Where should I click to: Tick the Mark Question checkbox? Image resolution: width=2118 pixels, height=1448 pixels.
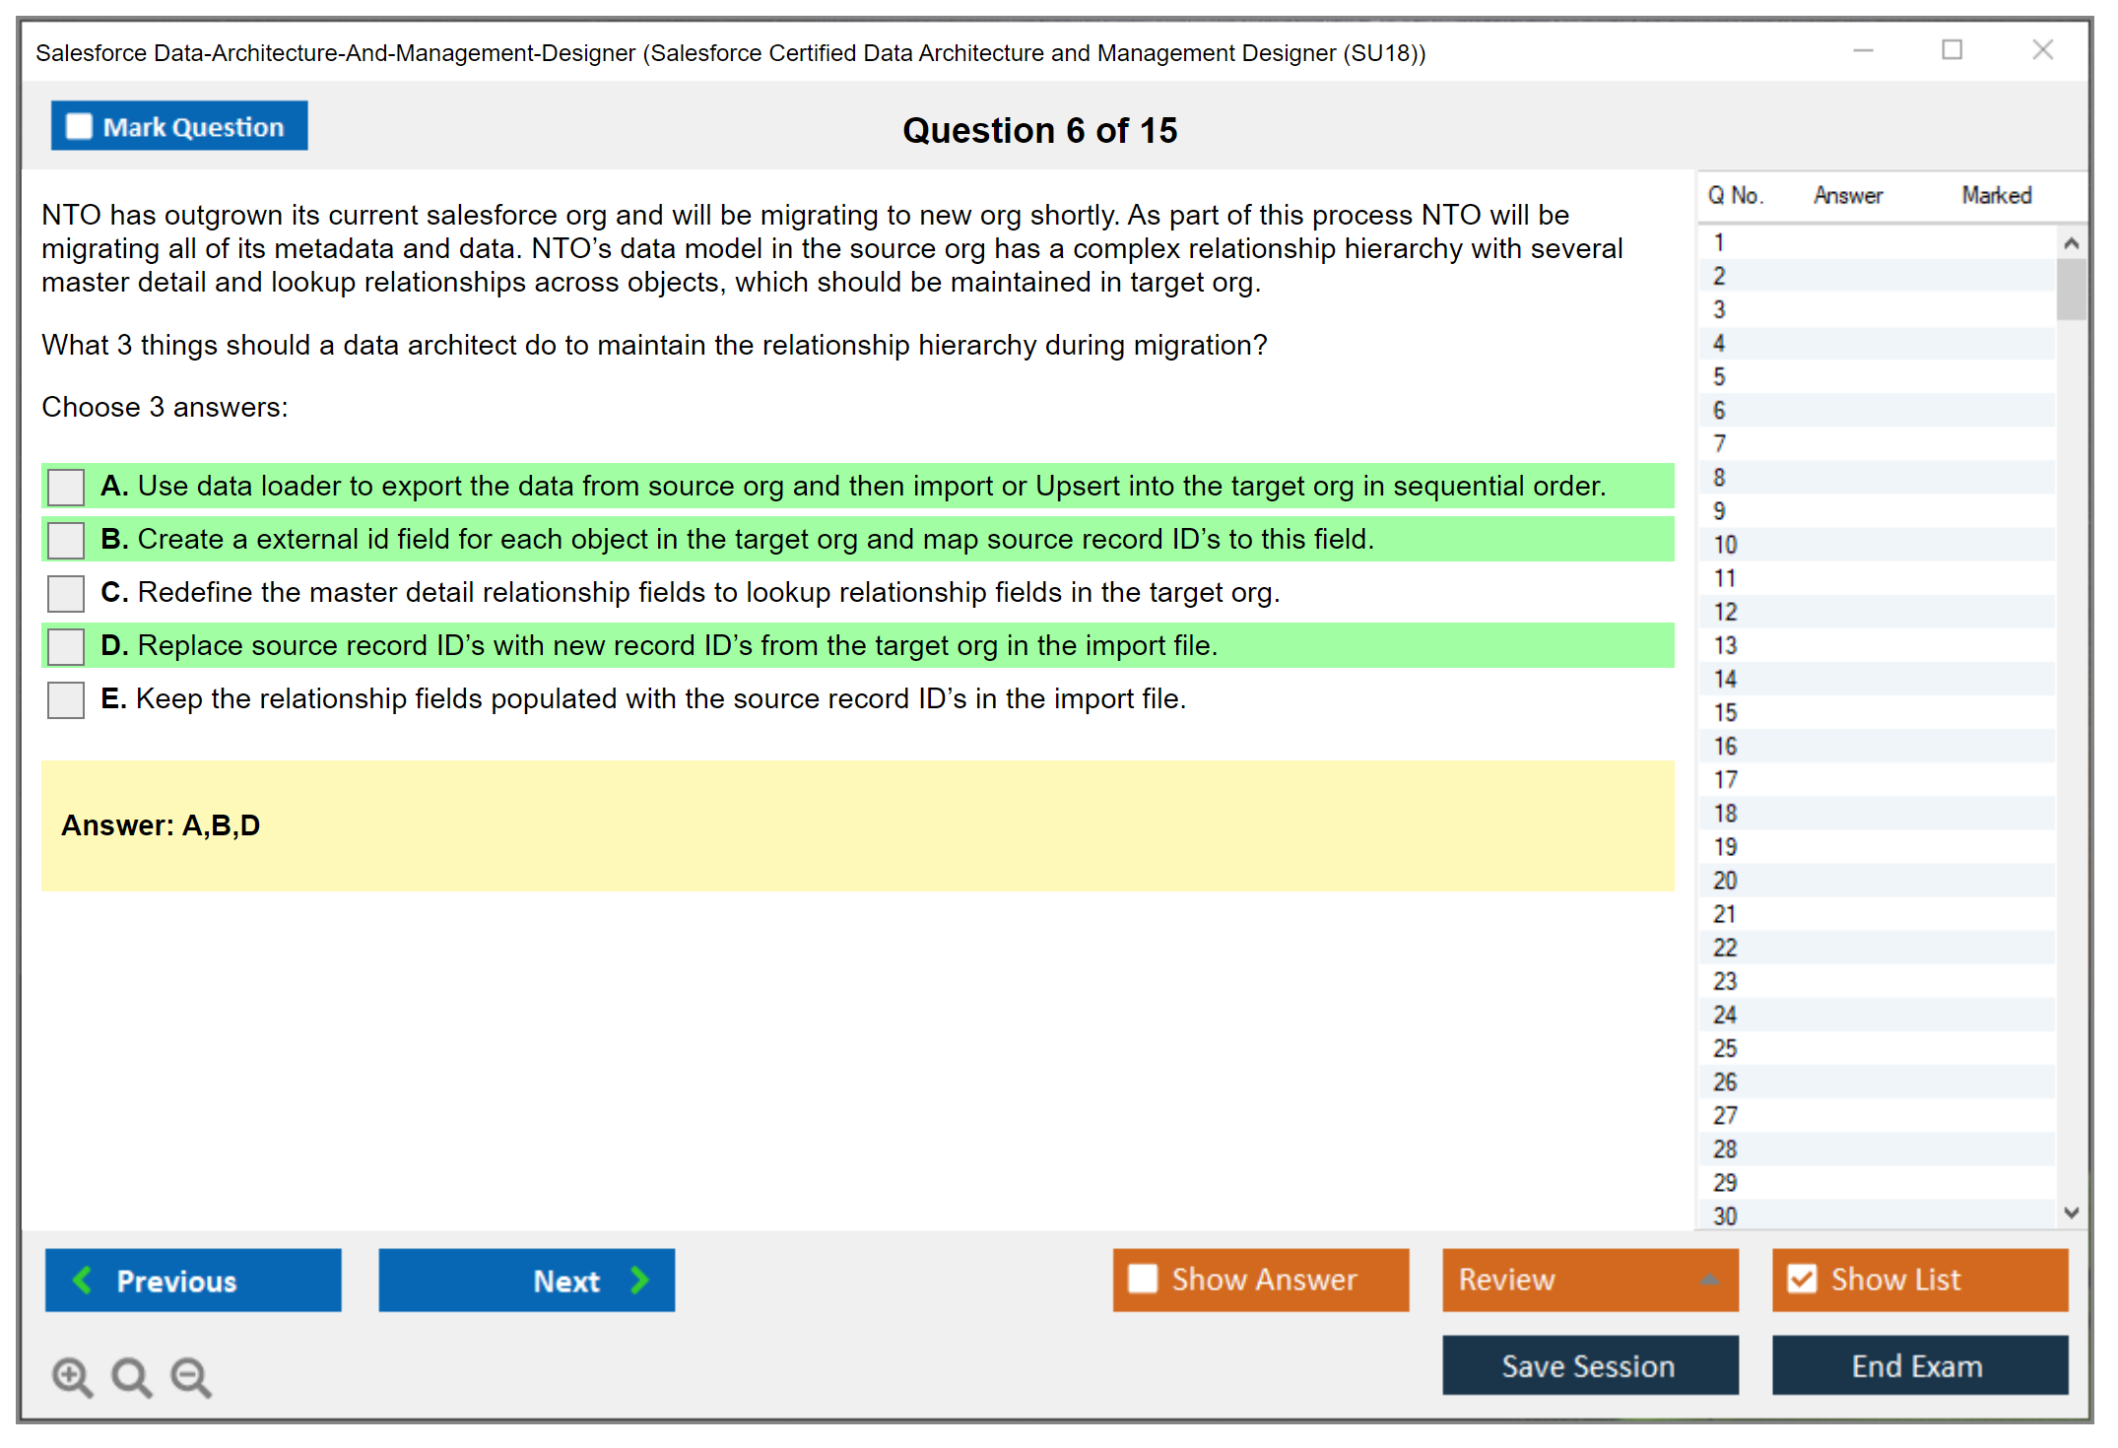click(x=79, y=126)
